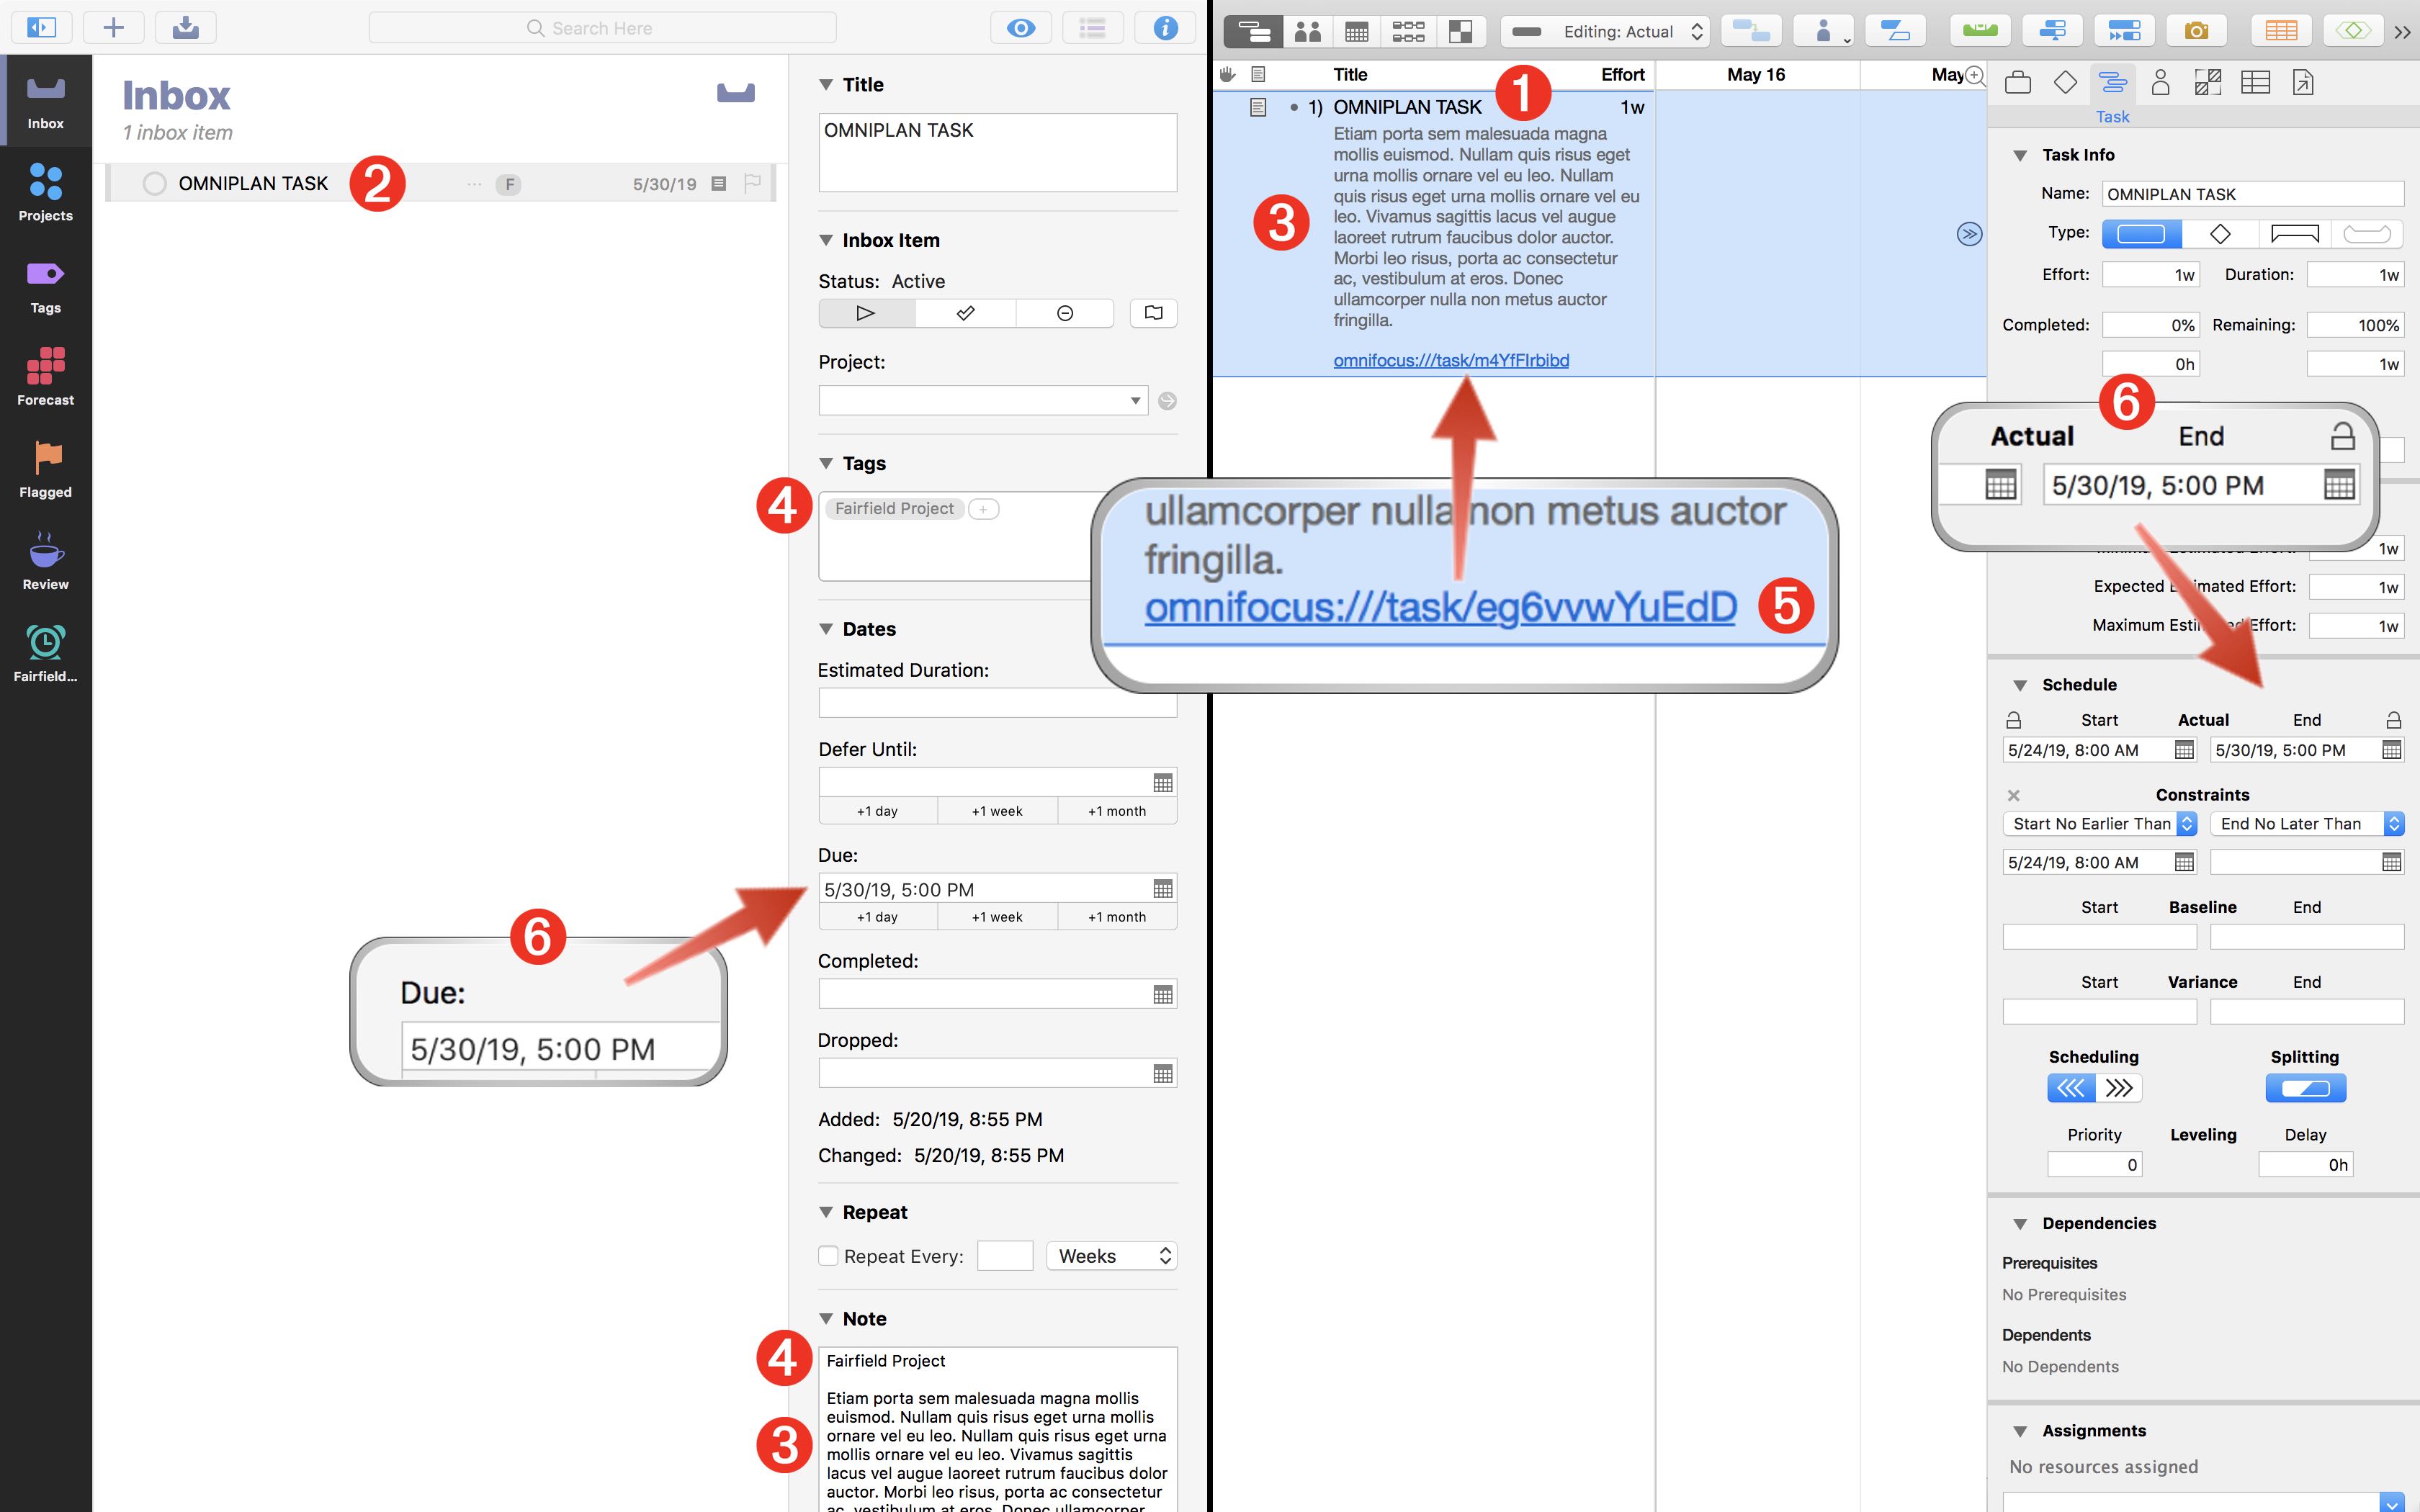Open the Project dropdown field

(x=983, y=401)
